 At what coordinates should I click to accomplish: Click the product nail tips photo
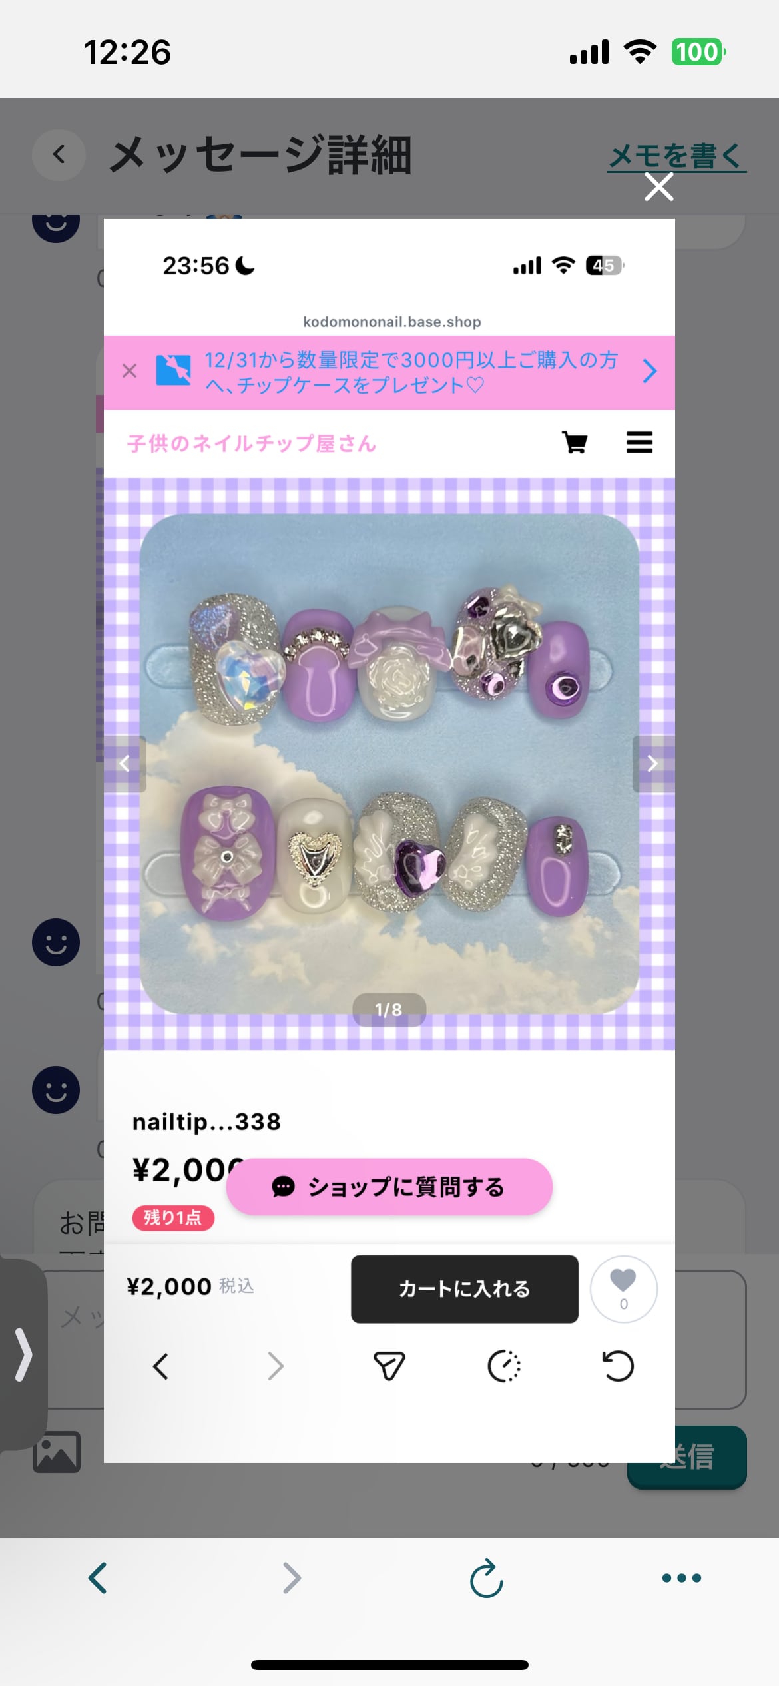[389, 764]
